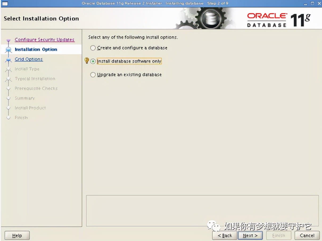
Task: Open Configure Security Updates step link
Action: point(45,40)
